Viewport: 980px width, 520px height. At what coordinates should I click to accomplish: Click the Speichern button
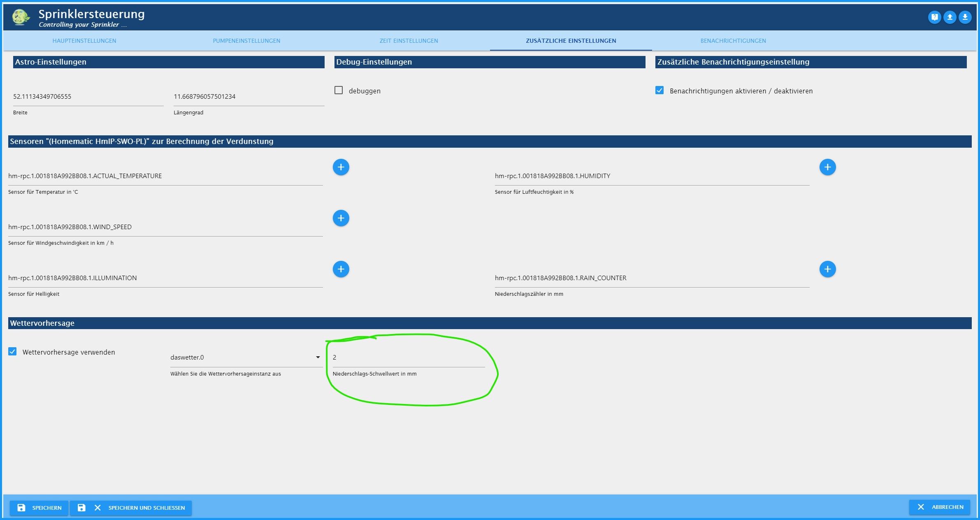pyautogui.click(x=39, y=508)
